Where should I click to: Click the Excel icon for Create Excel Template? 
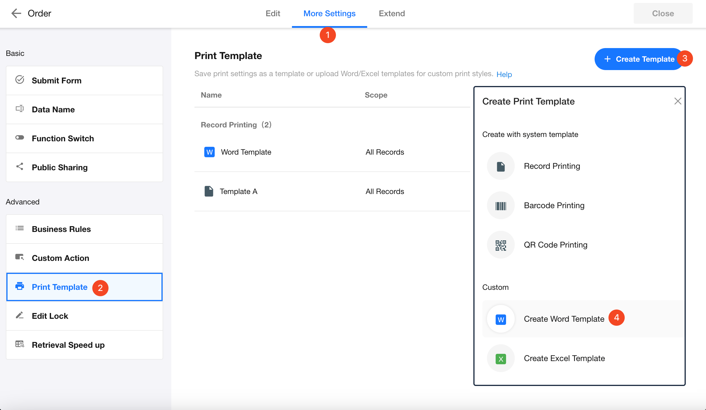pos(501,358)
